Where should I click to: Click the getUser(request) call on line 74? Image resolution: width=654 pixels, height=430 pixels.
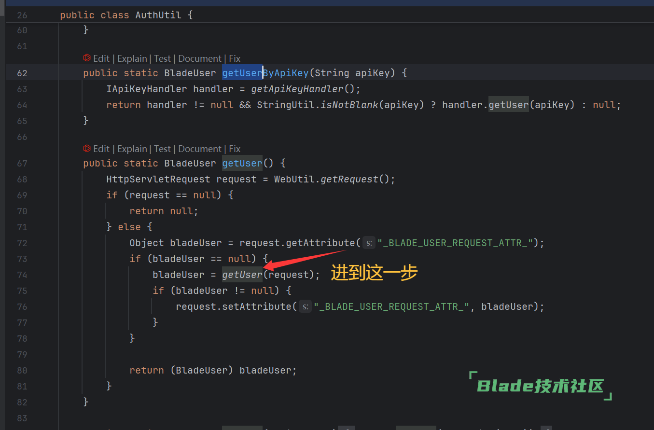[x=242, y=275]
